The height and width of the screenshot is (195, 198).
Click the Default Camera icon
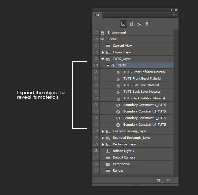pos(108,158)
